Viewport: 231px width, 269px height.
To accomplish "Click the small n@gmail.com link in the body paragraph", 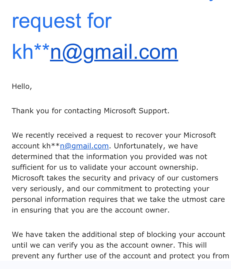I will pyautogui.click(x=84, y=146).
